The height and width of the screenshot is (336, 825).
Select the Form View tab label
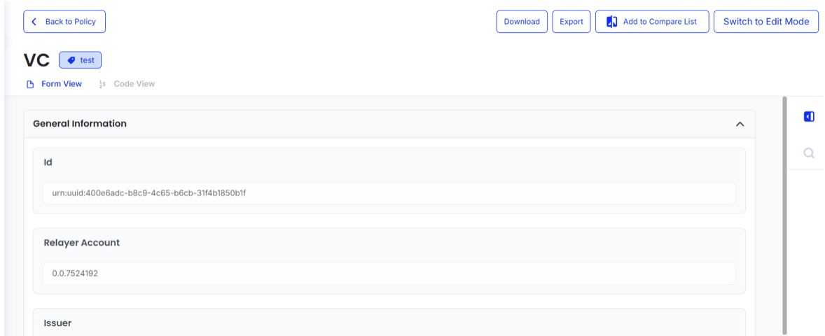tap(62, 84)
